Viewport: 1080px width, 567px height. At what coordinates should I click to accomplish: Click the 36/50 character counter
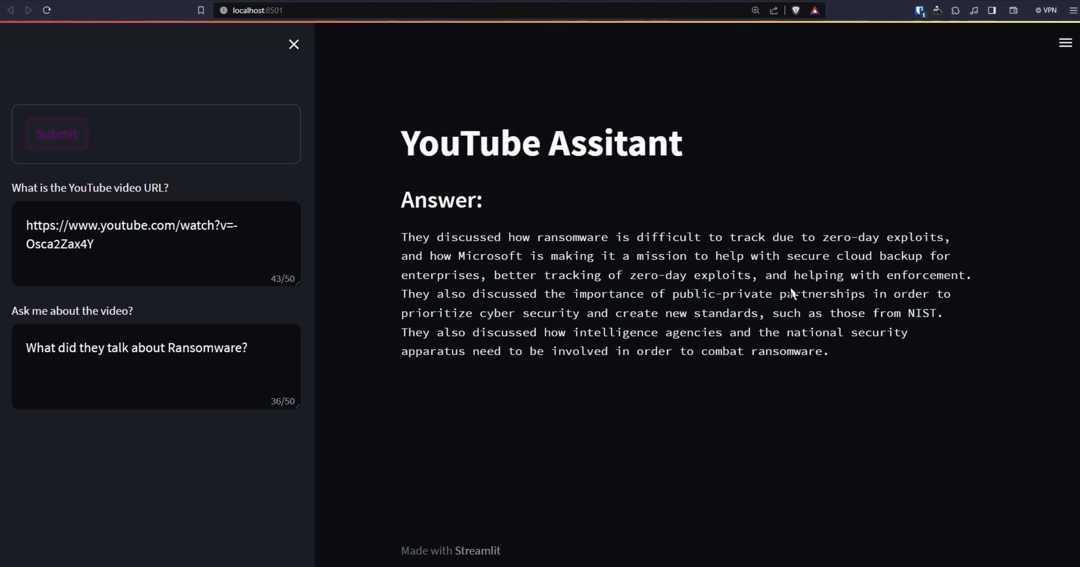[283, 401]
